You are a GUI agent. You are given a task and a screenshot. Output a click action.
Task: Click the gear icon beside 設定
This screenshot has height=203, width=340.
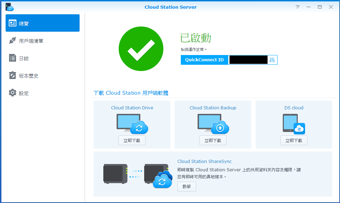coord(13,93)
